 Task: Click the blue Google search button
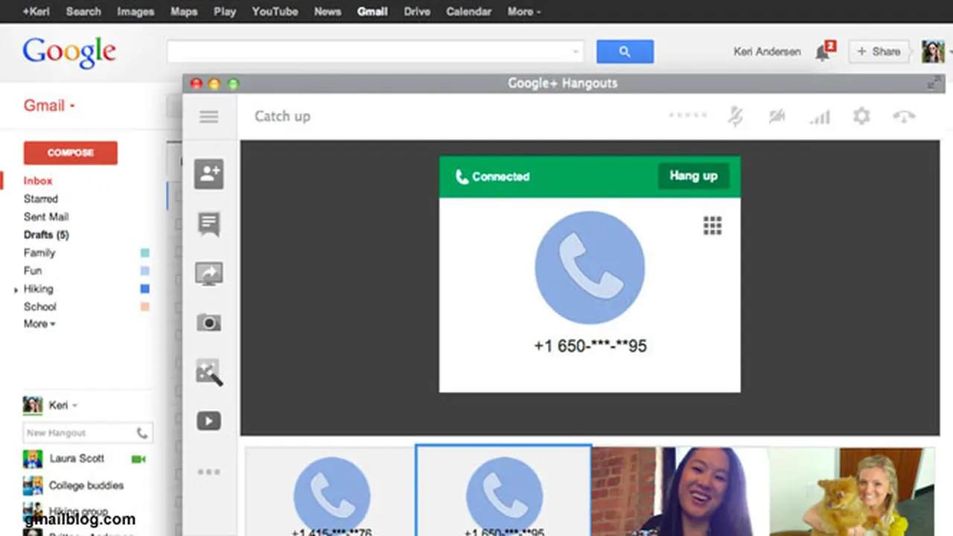coord(625,51)
